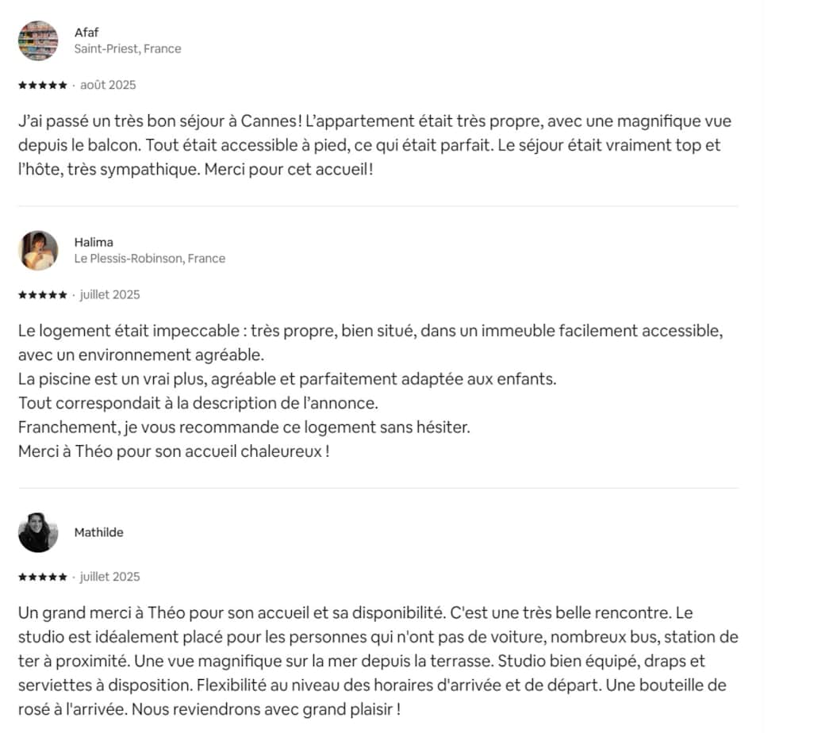Click on reviewer name Mathilde
The image size is (825, 733).
coord(99,532)
